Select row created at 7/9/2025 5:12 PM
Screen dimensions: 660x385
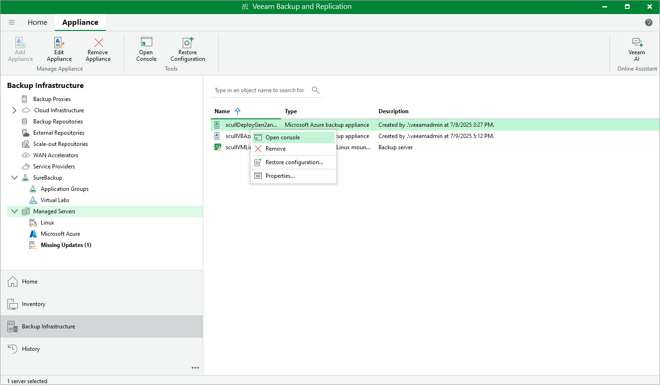tap(435, 136)
